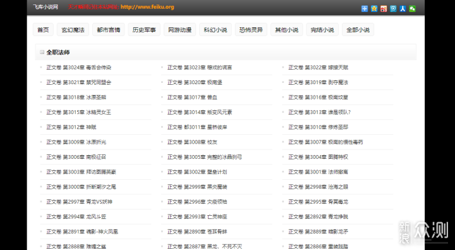
Task: Share via Renren icon
Action: click(x=403, y=9)
